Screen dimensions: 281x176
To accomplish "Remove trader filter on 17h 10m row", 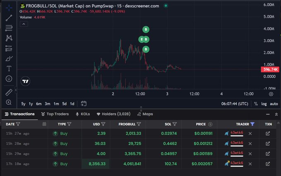I will pyautogui.click(x=250, y=164).
